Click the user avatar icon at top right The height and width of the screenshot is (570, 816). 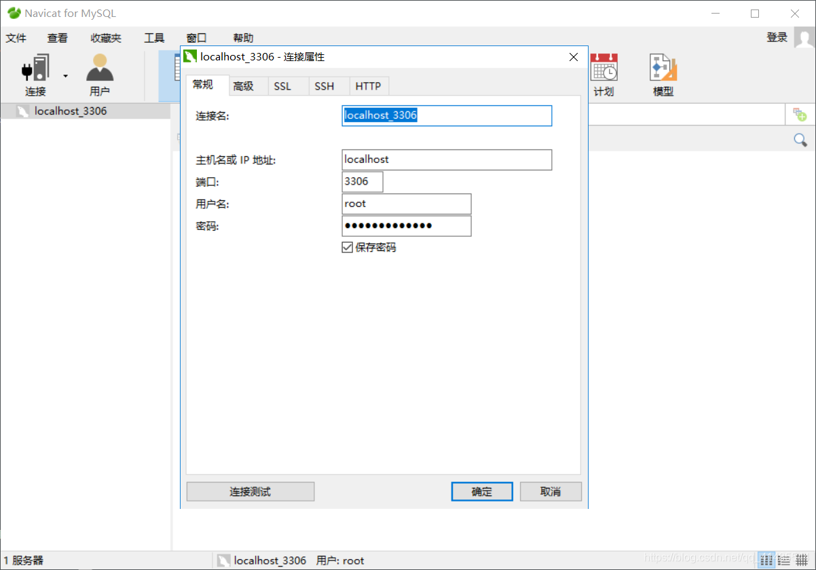coord(804,37)
